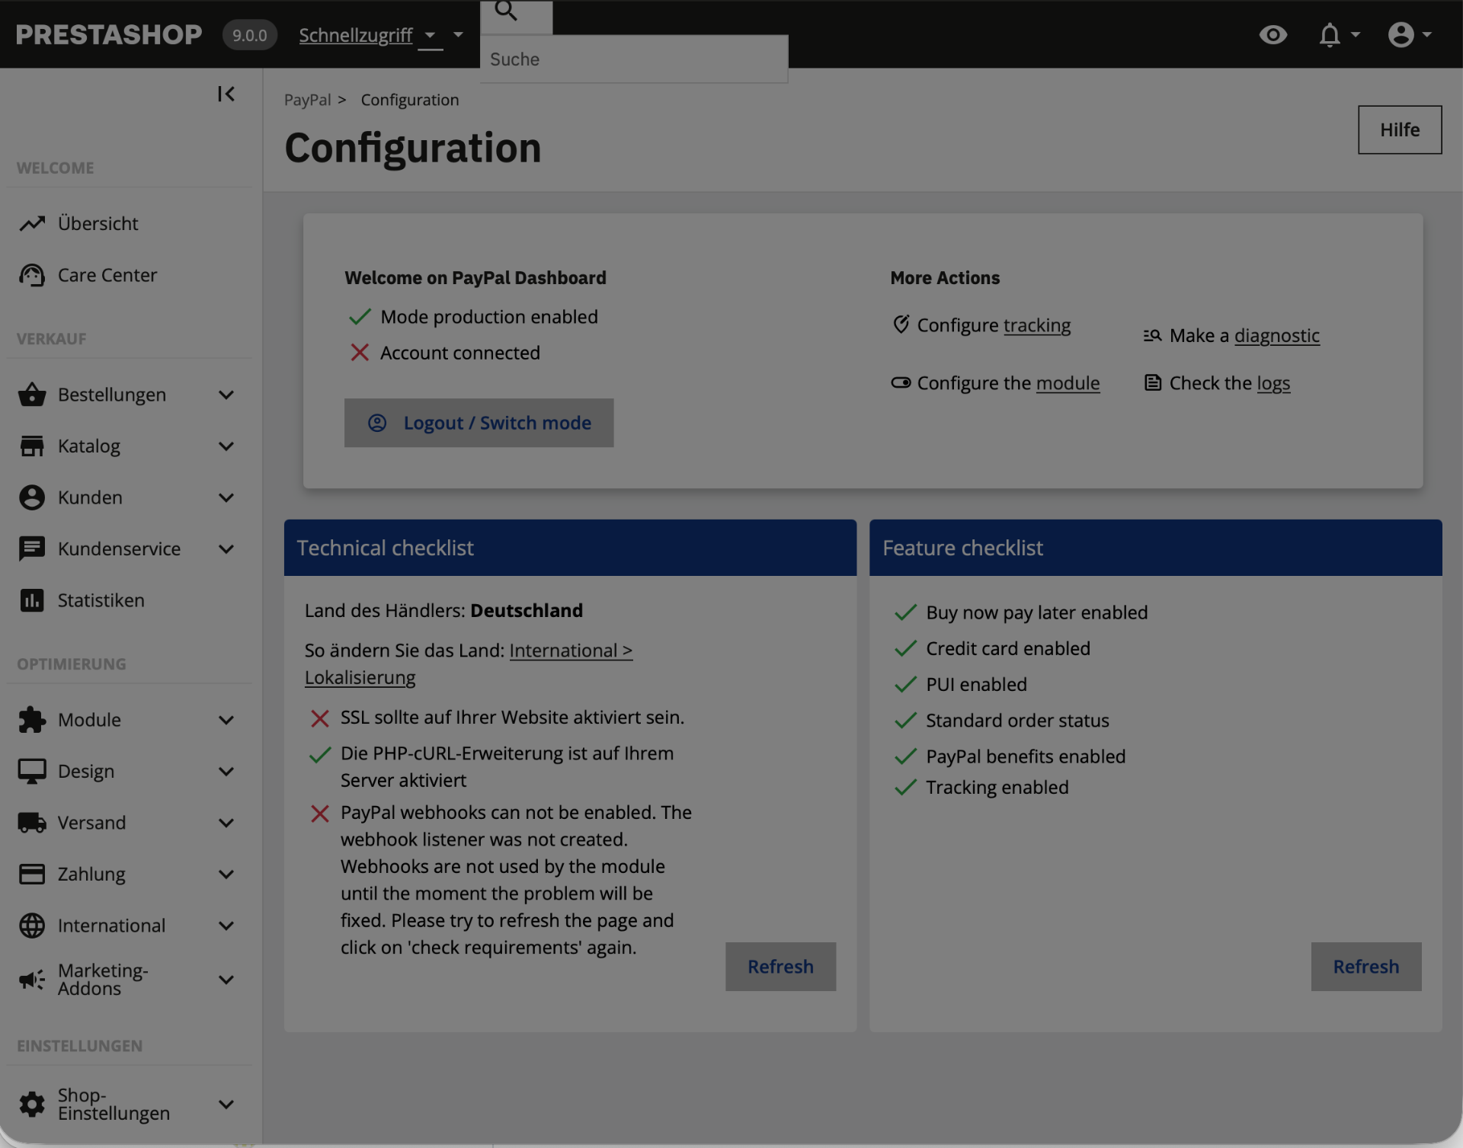Click the Check the logs document icon

1153,382
